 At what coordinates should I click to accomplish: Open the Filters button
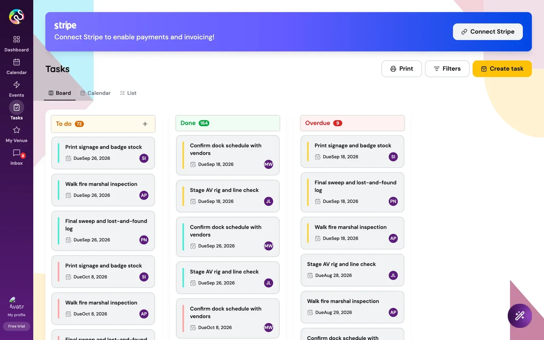[447, 69]
